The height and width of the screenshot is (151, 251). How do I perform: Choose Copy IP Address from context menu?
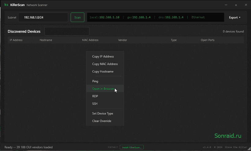tap(105, 56)
